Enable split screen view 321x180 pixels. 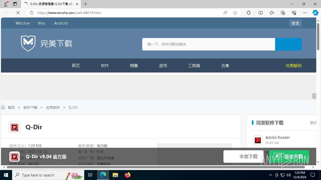coord(261,13)
